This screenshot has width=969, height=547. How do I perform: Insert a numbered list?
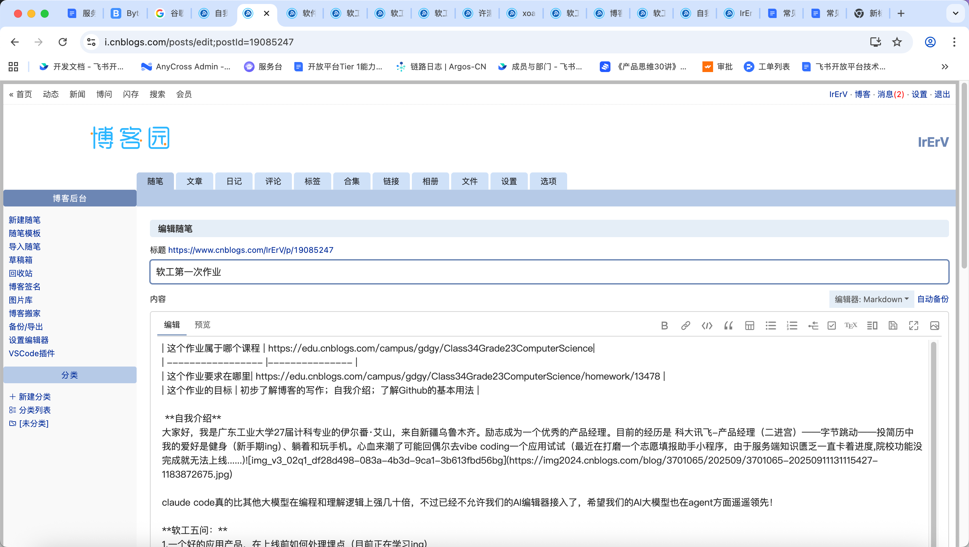pyautogui.click(x=792, y=326)
